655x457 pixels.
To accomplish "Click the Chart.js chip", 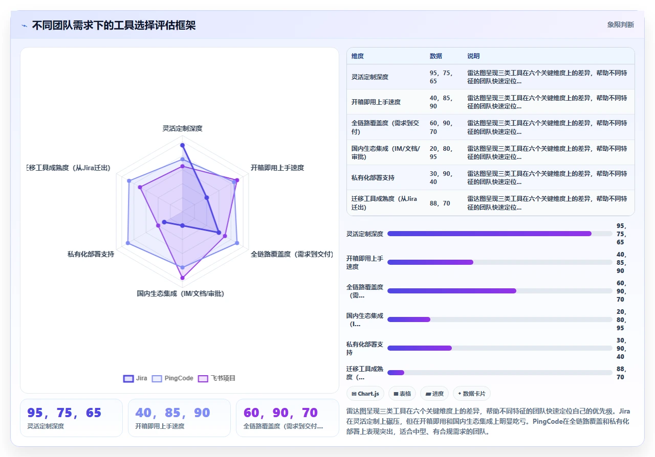I will point(365,394).
